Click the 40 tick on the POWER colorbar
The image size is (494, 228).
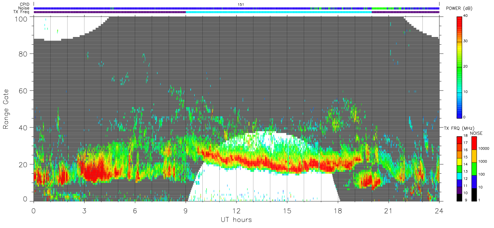point(466,16)
